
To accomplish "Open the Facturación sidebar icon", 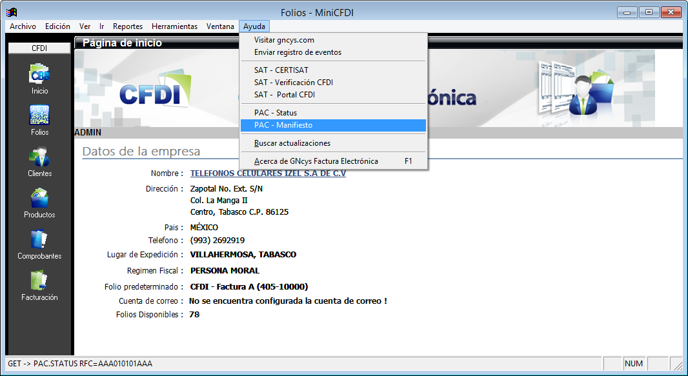I will point(39,281).
